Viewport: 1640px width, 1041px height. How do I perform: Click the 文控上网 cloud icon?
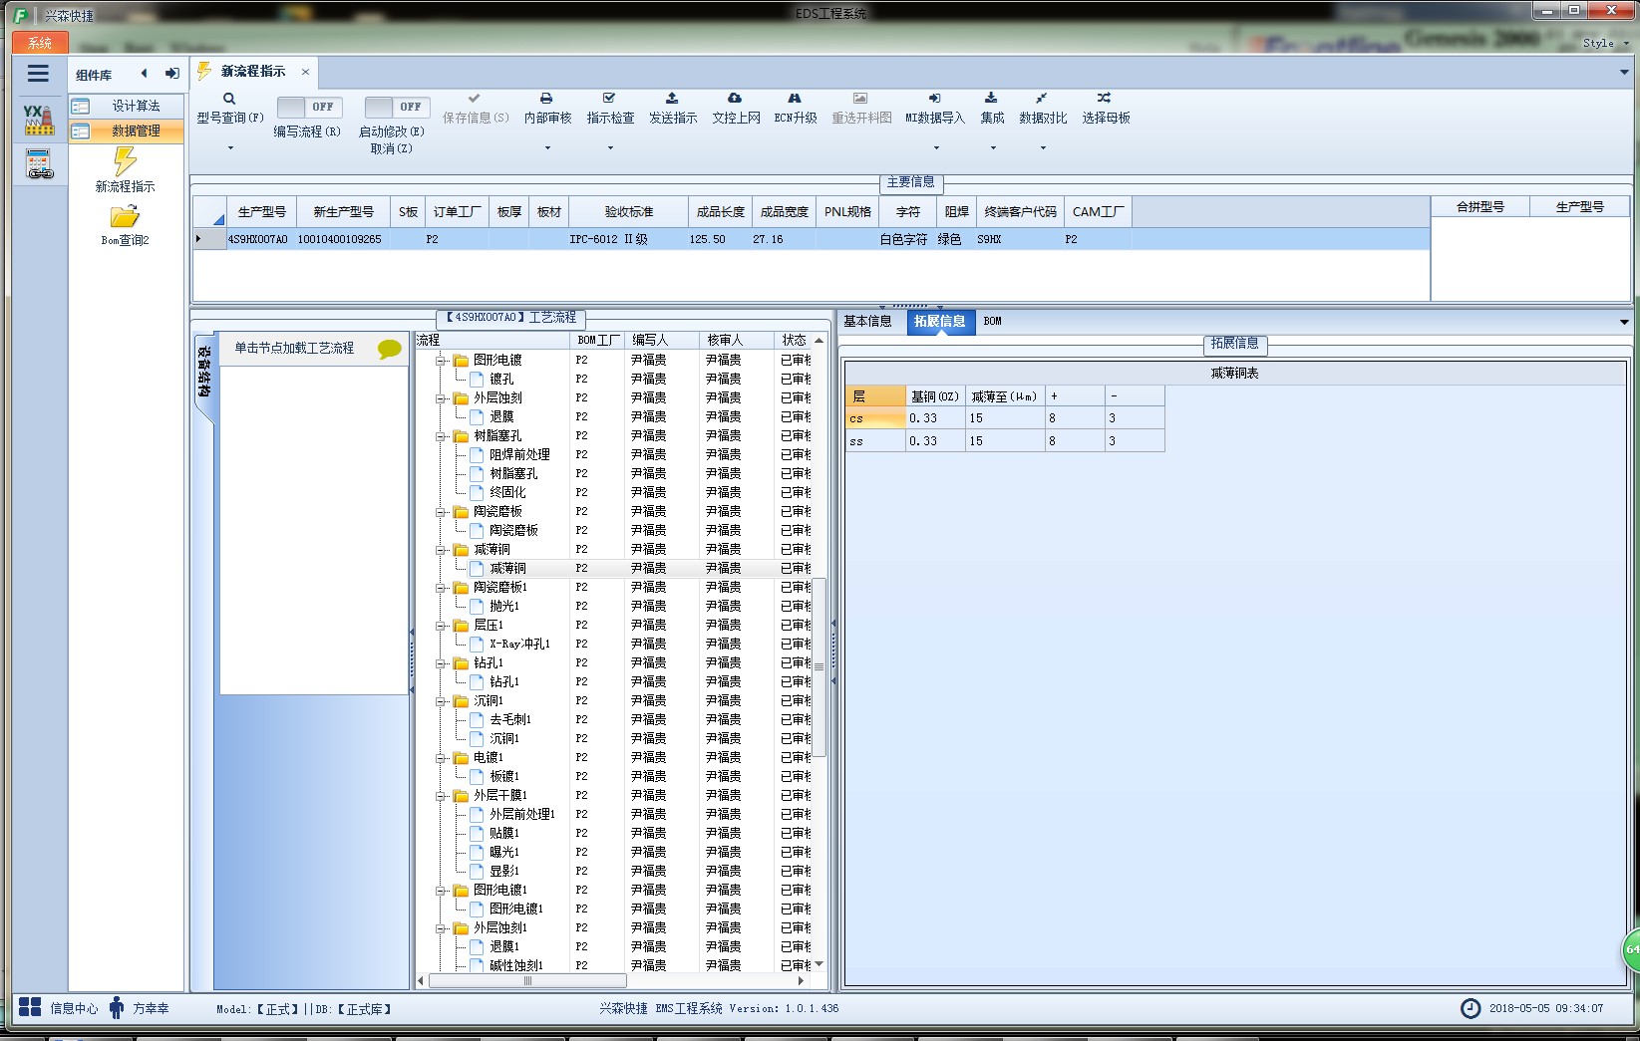click(735, 99)
